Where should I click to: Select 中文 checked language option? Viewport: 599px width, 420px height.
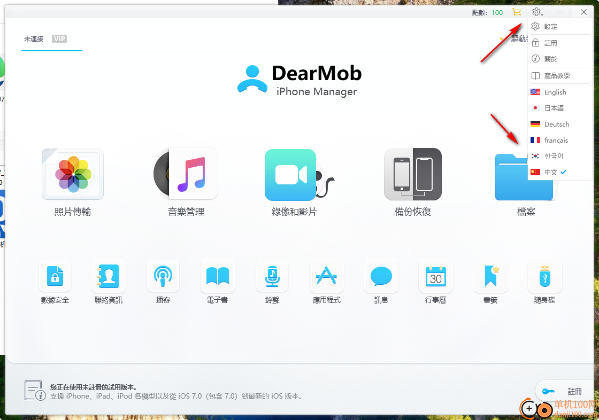[559, 172]
